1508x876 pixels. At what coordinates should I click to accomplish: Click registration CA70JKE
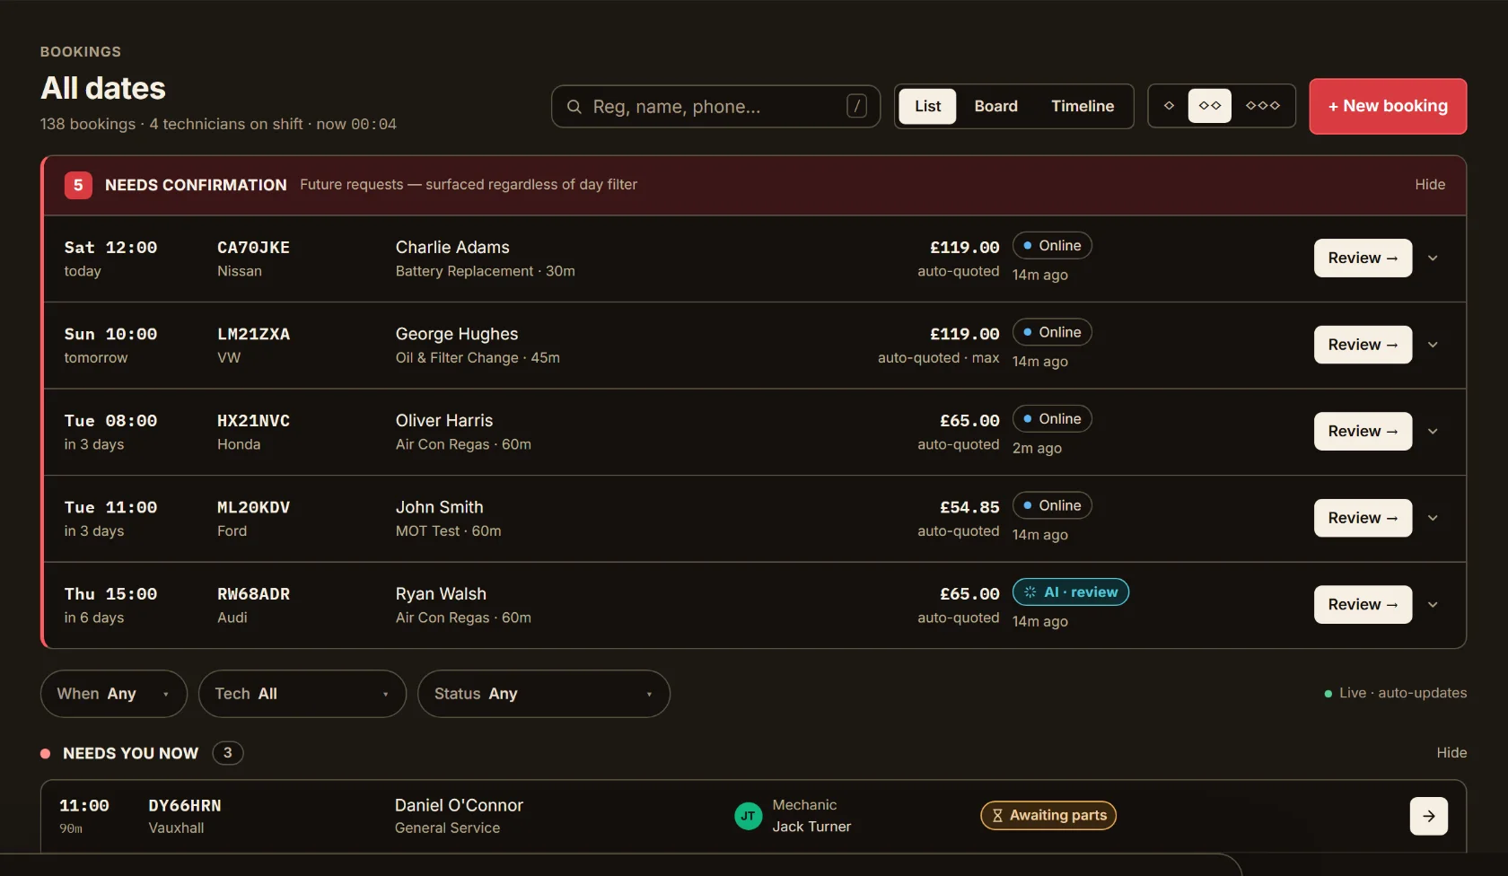253,248
